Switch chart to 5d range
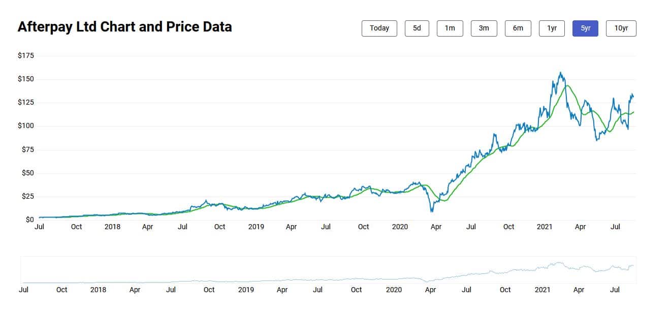Screen dimensions: 670x311 (417, 28)
